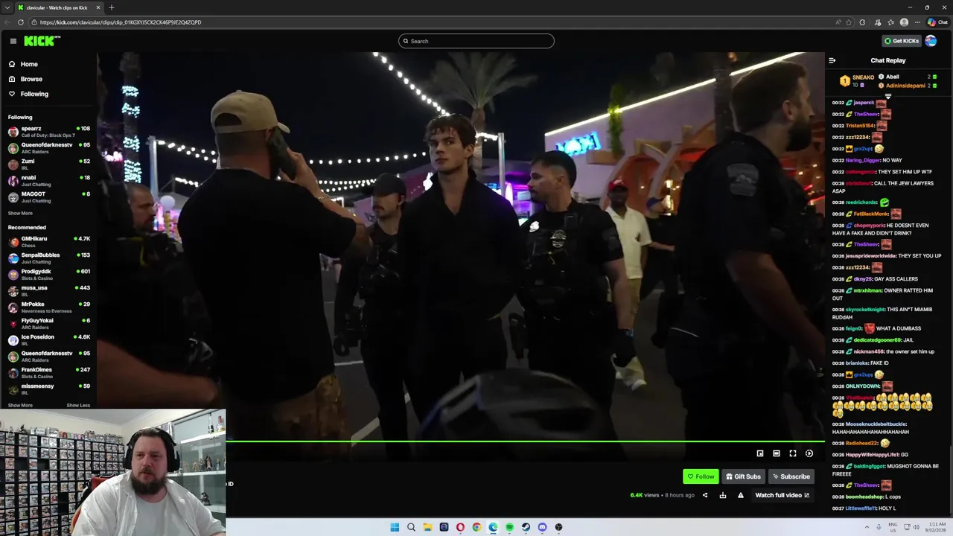This screenshot has width=953, height=536.
Task: Open browser read aloud option
Action: click(838, 22)
